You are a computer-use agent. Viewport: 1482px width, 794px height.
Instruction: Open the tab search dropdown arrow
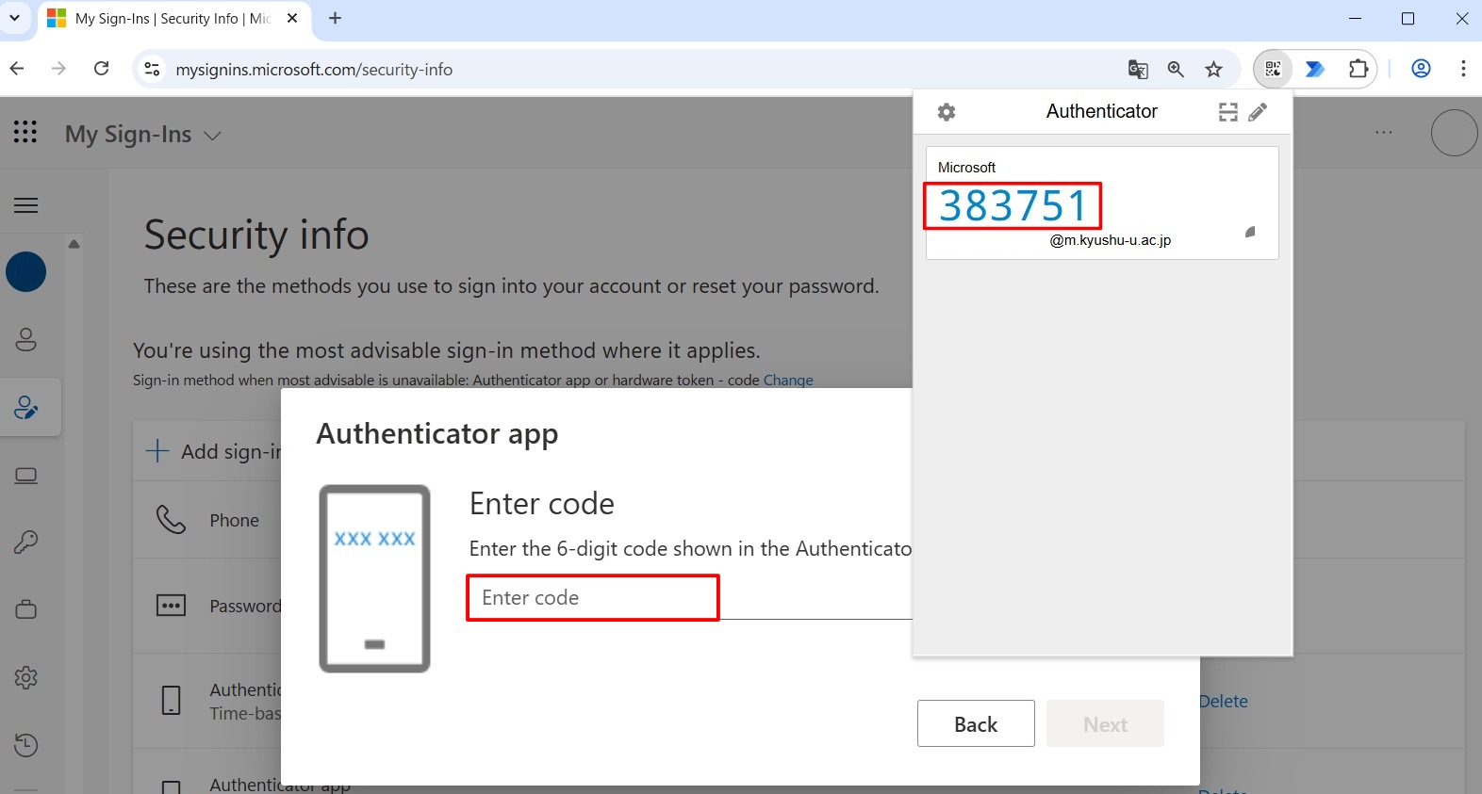click(x=14, y=18)
